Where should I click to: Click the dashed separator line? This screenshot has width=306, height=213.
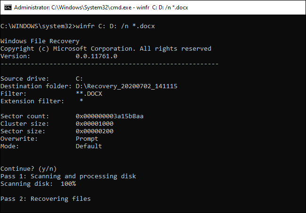109,63
